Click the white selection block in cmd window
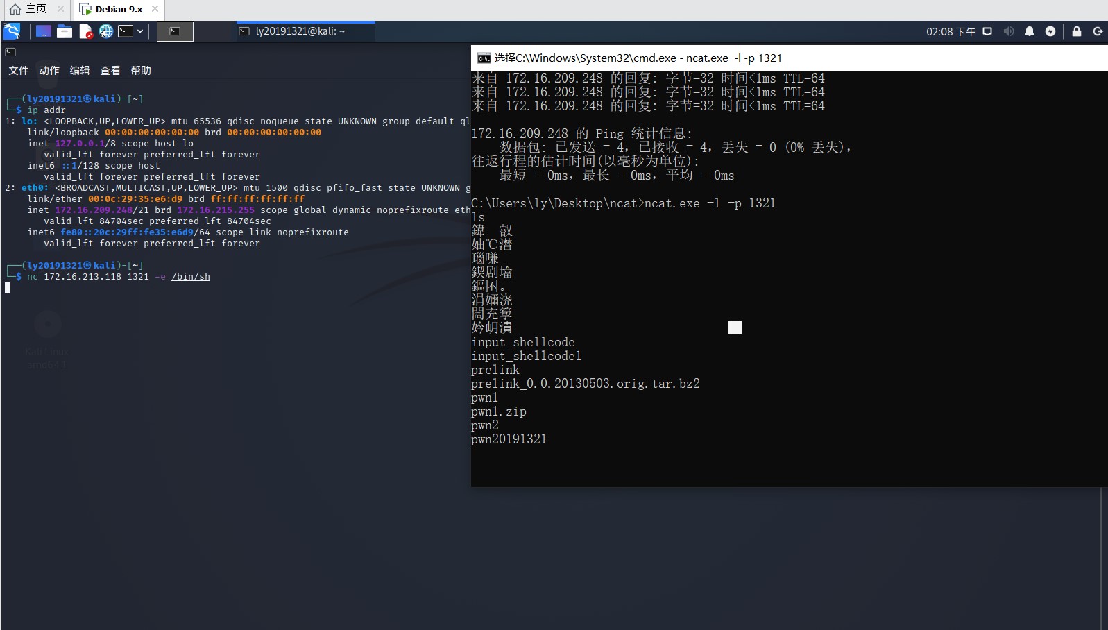The image size is (1108, 630). [x=735, y=327]
